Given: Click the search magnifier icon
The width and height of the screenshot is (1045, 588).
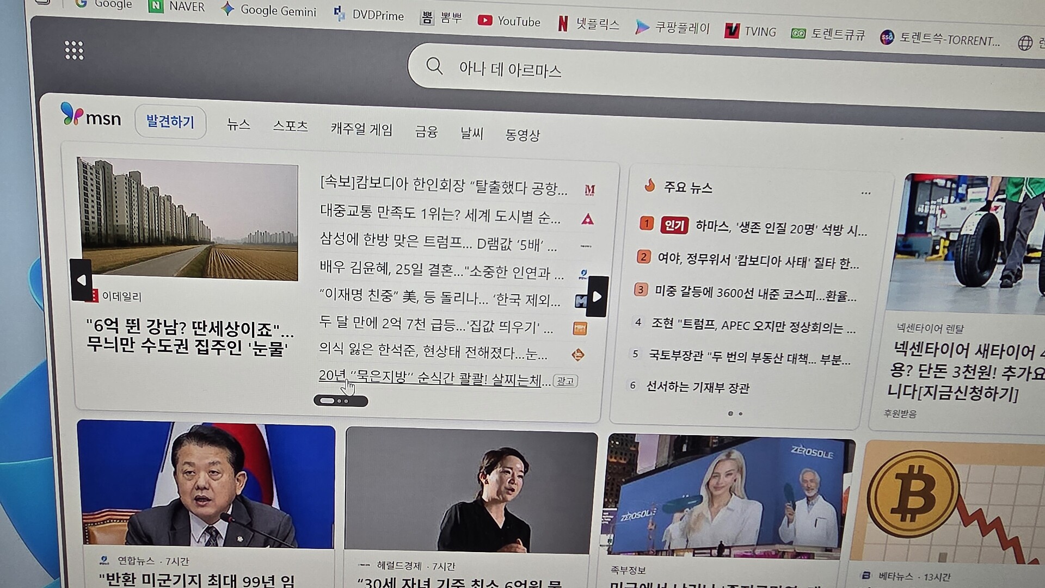Looking at the screenshot, I should (x=434, y=66).
